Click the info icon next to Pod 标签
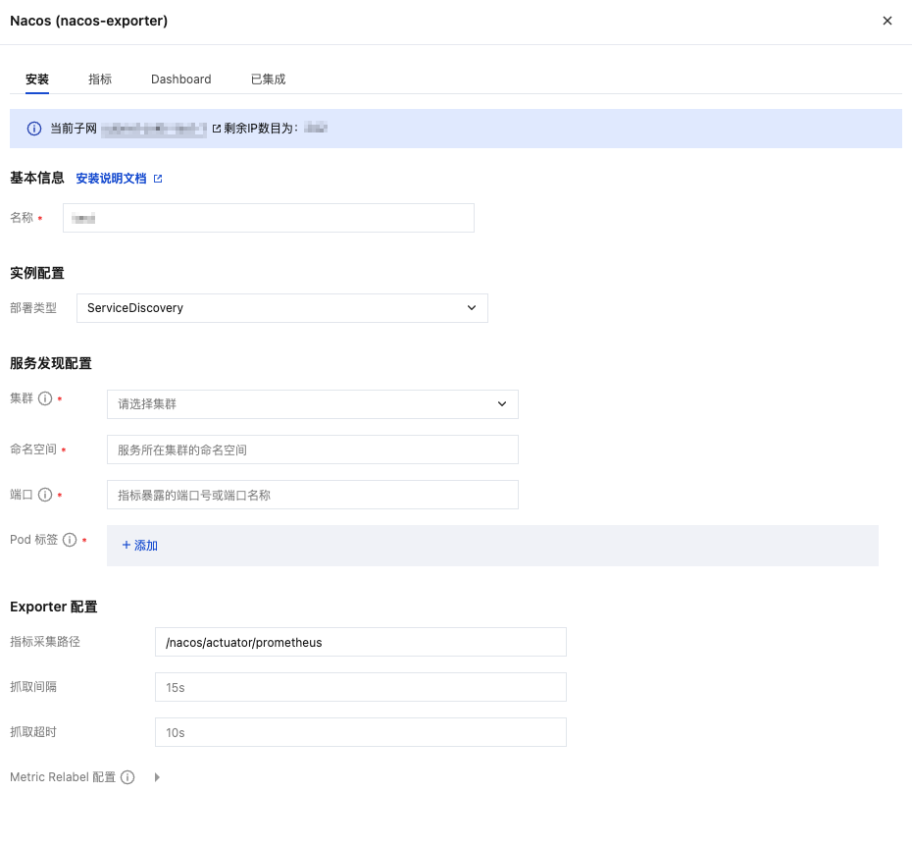Image resolution: width=912 pixels, height=846 pixels. tap(70, 540)
